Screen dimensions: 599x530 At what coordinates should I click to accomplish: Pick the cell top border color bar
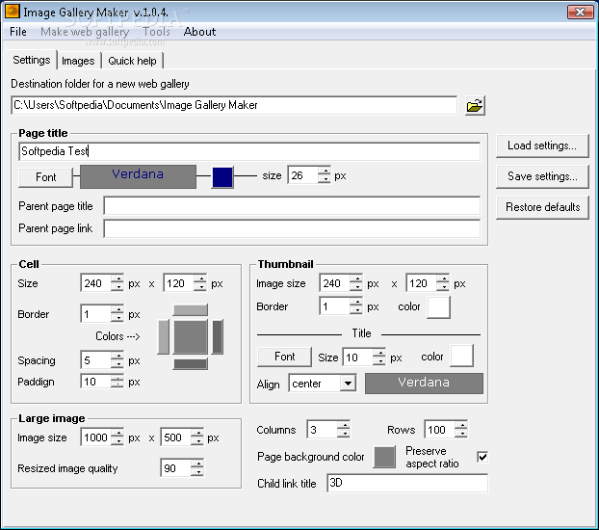tap(191, 309)
